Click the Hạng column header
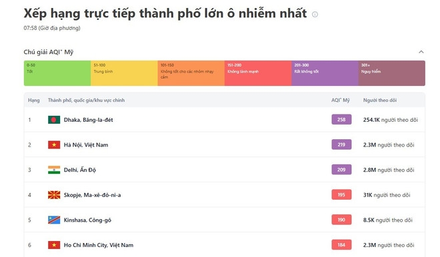Screen dimensions: 440x257 pyautogui.click(x=34, y=100)
